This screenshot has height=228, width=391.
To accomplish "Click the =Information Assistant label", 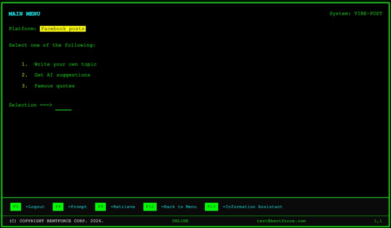I will point(253,207).
